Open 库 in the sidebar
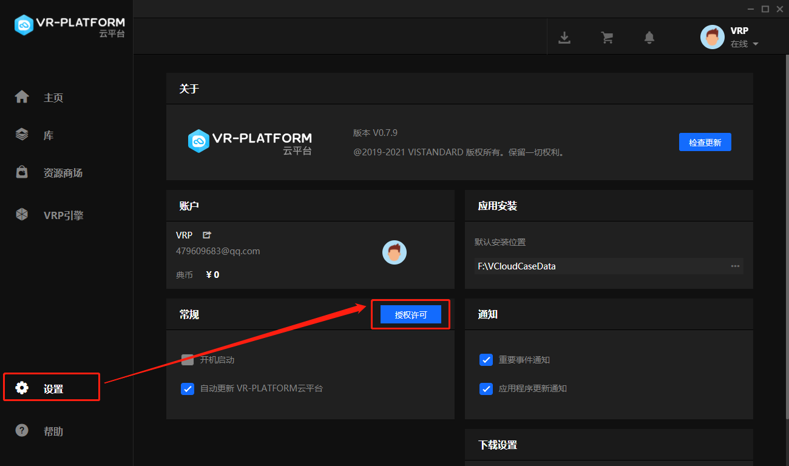 point(49,135)
